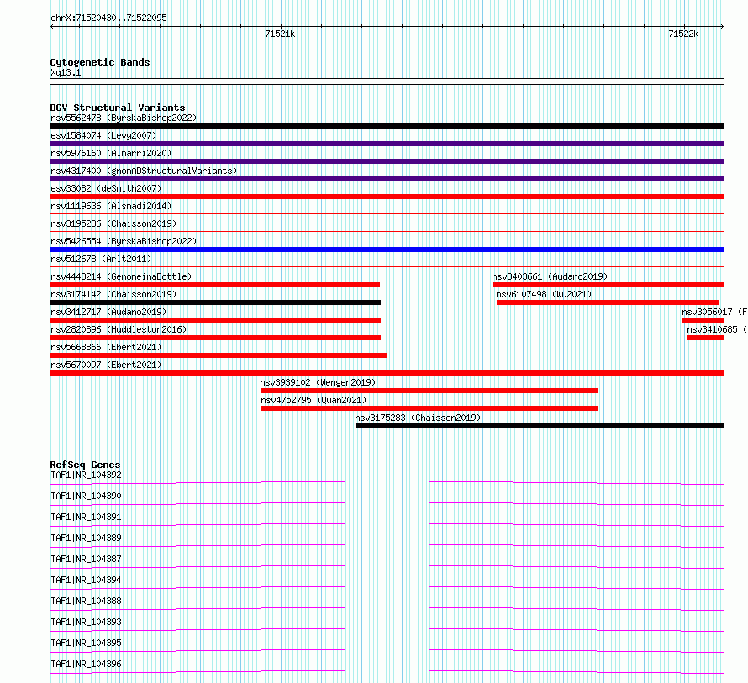Select nsv5670097 (Ebert2021) variant label
Viewport: 748px width, 683px height.
tap(106, 365)
